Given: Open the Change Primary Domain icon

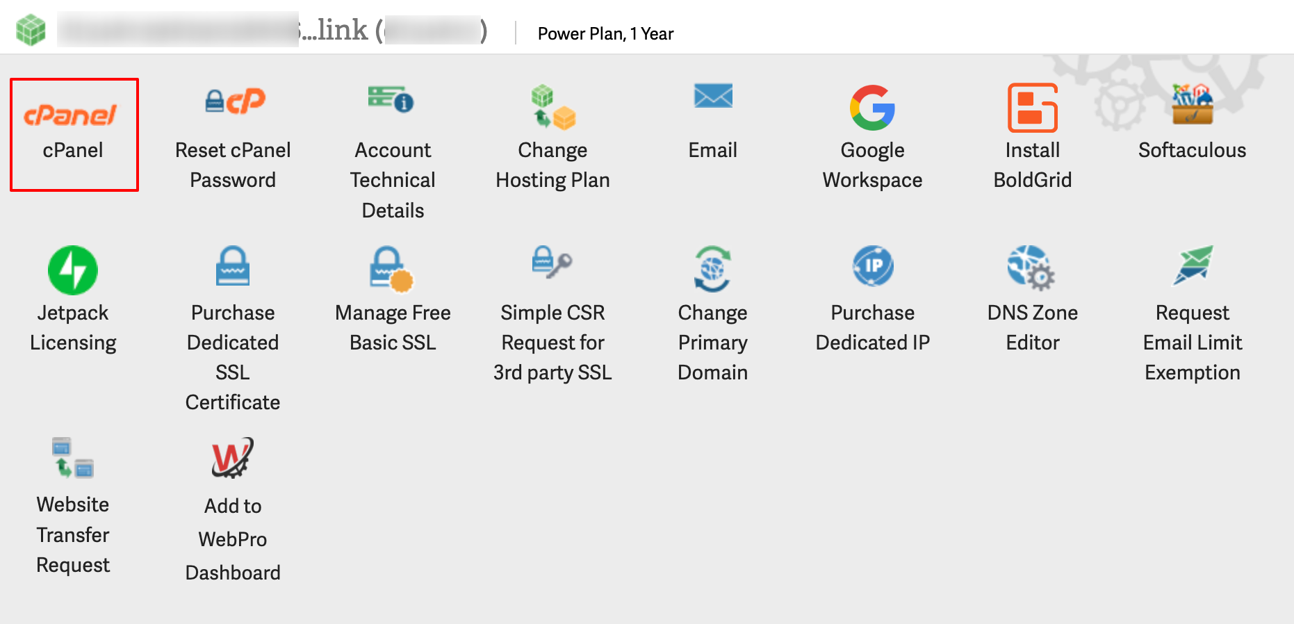Looking at the screenshot, I should 712,268.
